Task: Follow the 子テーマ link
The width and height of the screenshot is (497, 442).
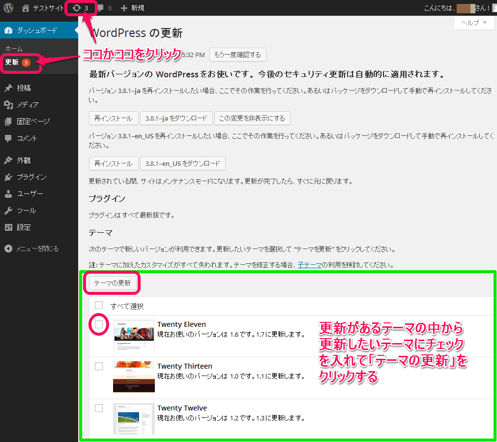Action: 310,265
